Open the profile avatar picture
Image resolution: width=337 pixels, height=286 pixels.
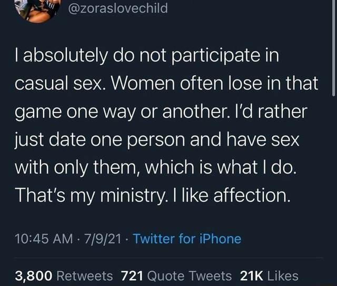(x=37, y=11)
